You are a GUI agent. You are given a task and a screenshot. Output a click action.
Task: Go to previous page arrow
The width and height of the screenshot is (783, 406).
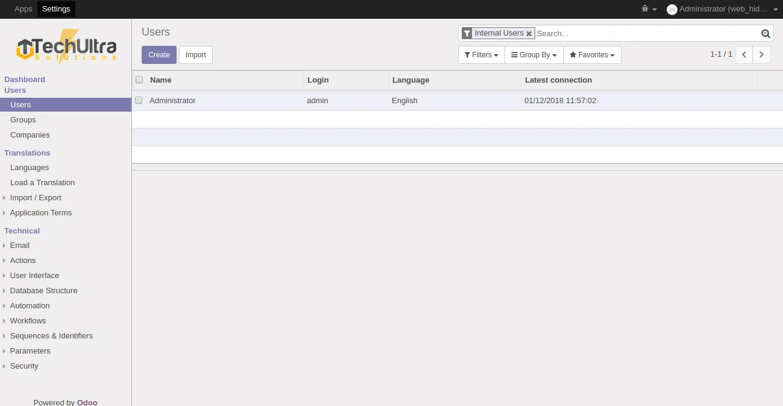744,54
